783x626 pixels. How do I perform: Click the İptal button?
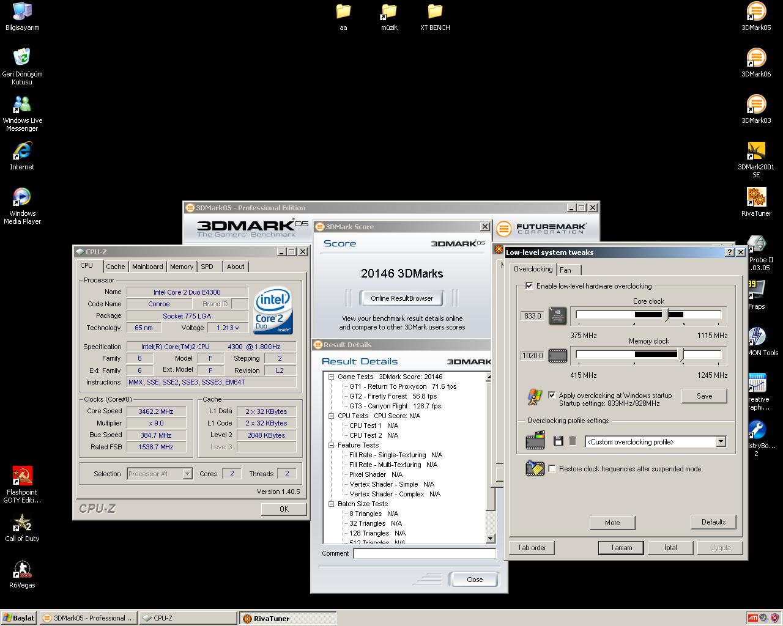click(x=670, y=548)
